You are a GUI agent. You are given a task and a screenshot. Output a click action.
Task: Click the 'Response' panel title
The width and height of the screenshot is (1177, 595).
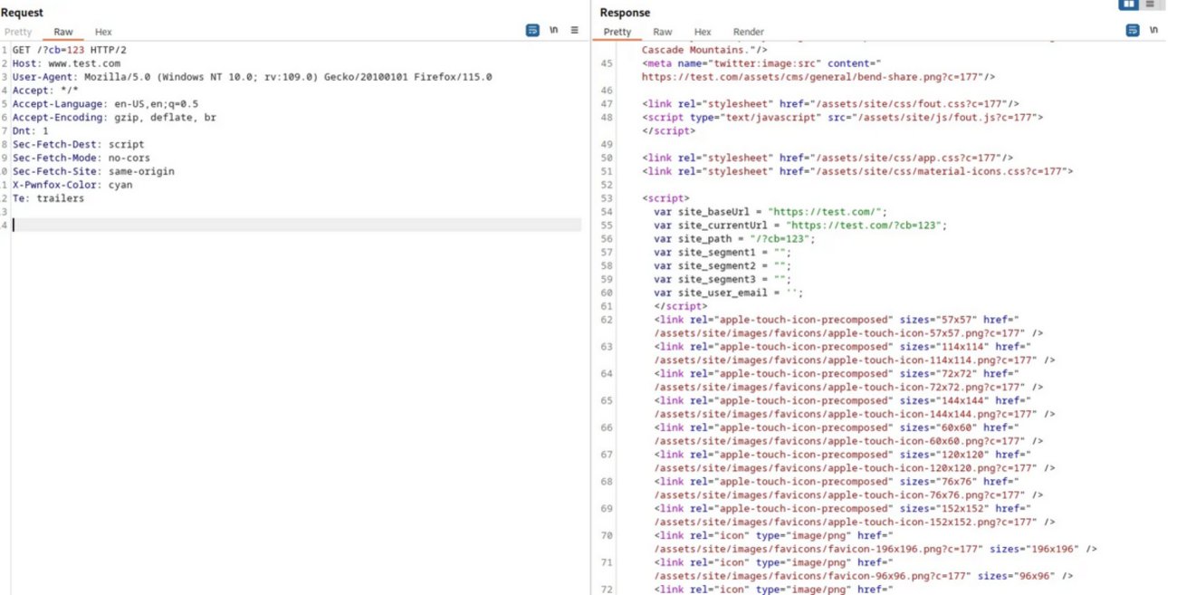625,13
